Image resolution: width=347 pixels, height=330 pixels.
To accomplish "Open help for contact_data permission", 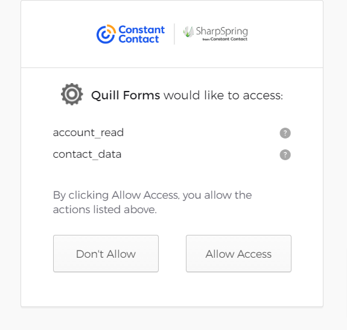I will pyautogui.click(x=285, y=155).
